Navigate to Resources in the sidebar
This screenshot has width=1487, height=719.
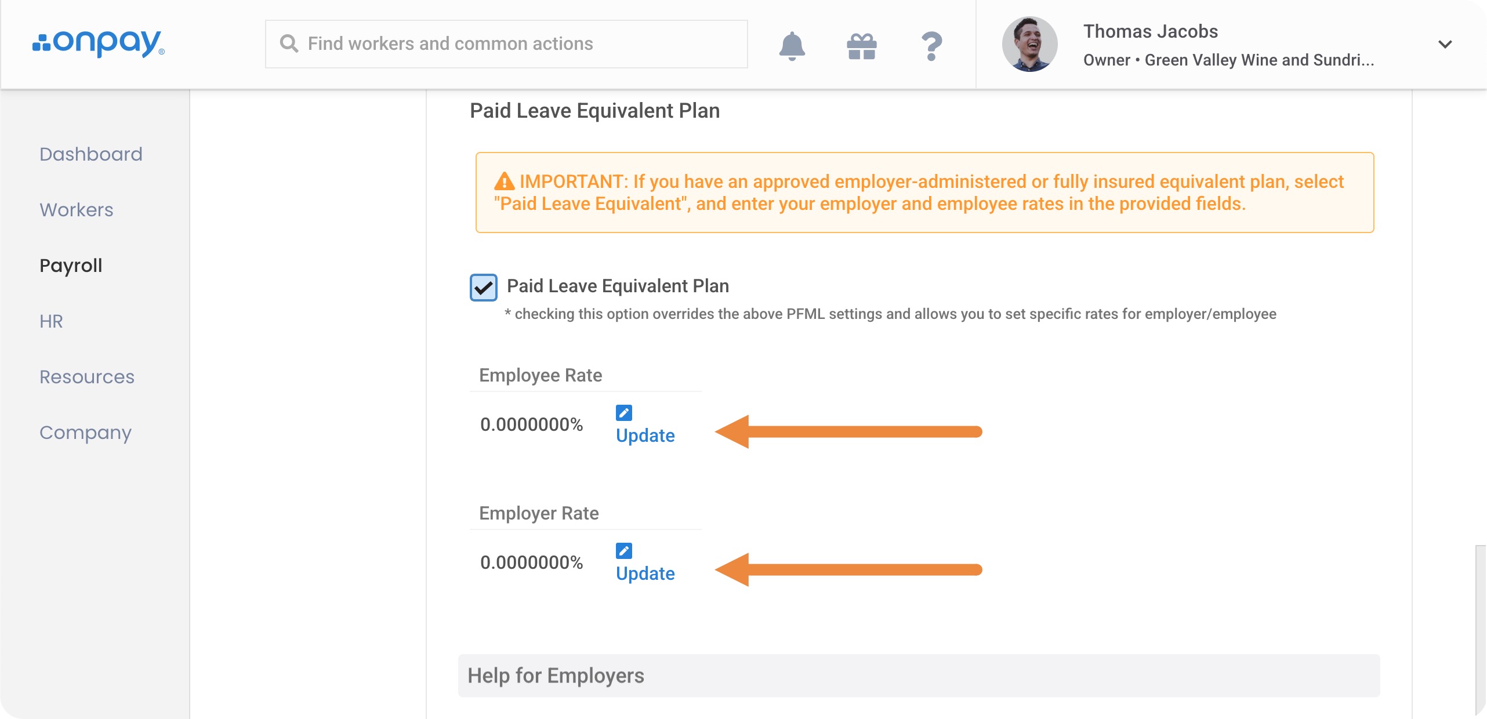(x=87, y=377)
